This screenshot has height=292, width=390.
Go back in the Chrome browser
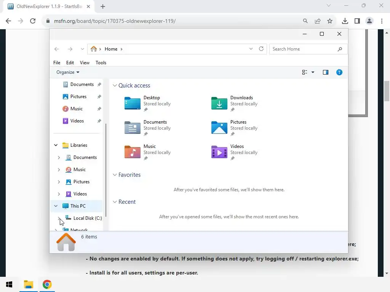coord(8,21)
